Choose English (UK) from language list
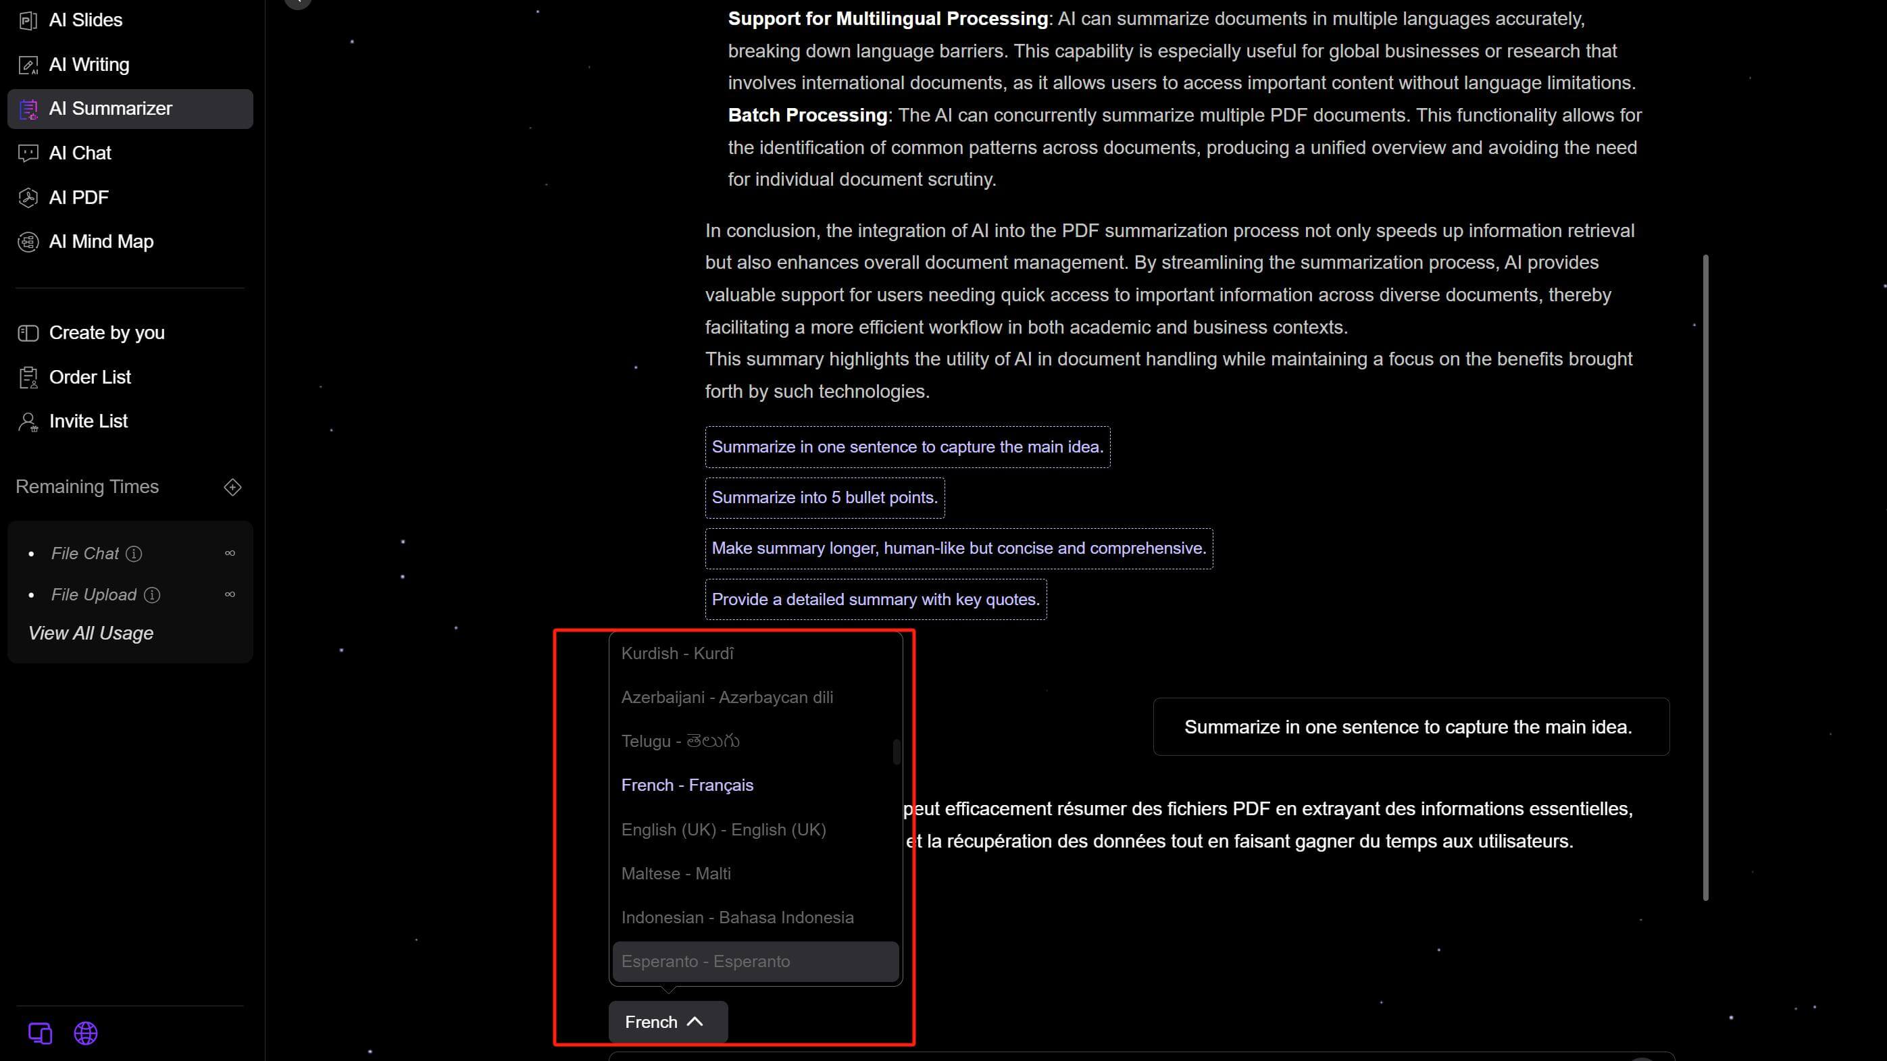The width and height of the screenshot is (1887, 1061). (x=755, y=830)
